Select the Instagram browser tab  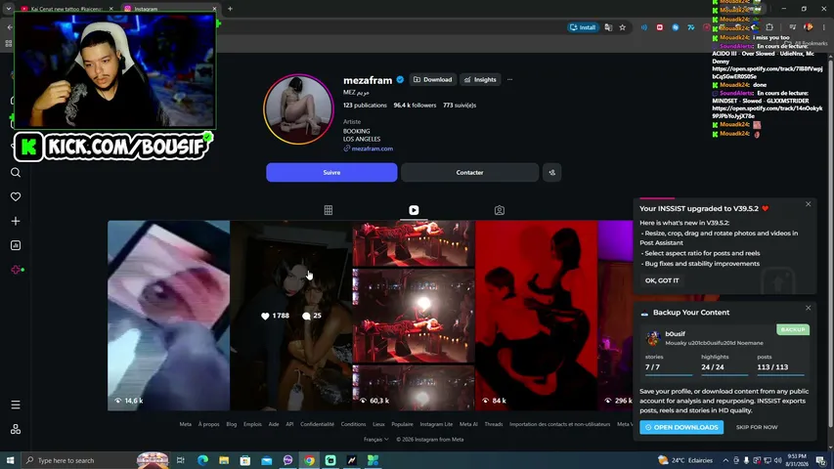[169, 9]
